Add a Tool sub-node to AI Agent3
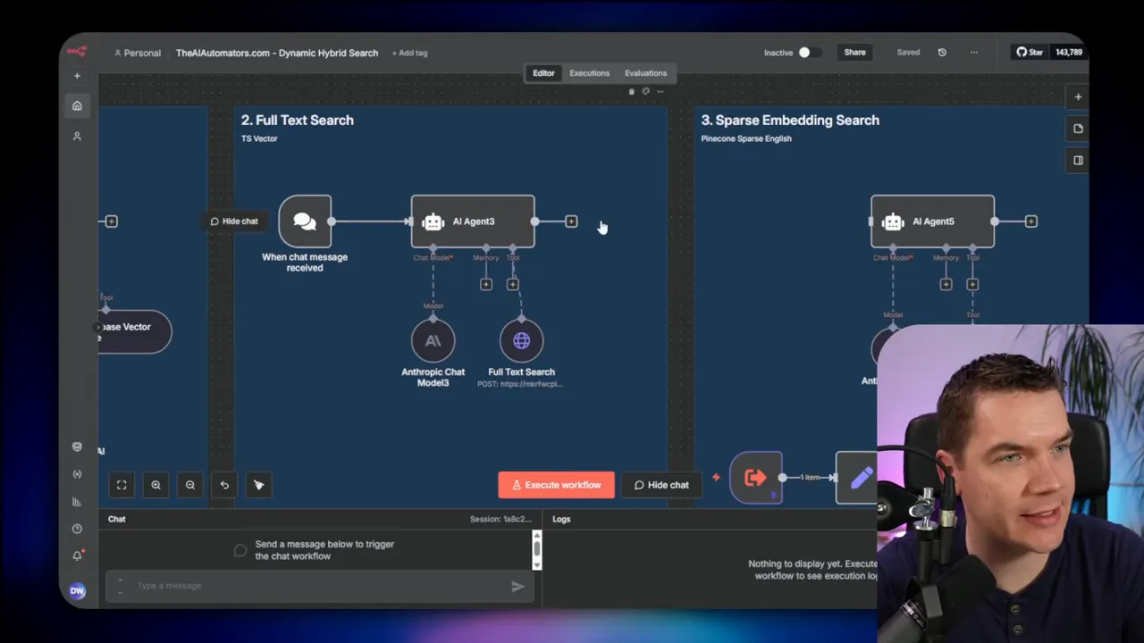This screenshot has width=1144, height=643. [x=512, y=284]
